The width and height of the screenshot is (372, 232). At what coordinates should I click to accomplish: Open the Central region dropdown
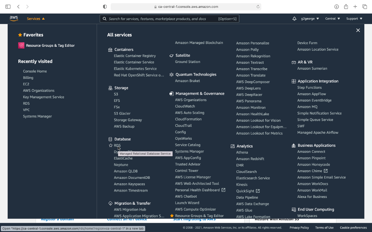click(x=332, y=19)
